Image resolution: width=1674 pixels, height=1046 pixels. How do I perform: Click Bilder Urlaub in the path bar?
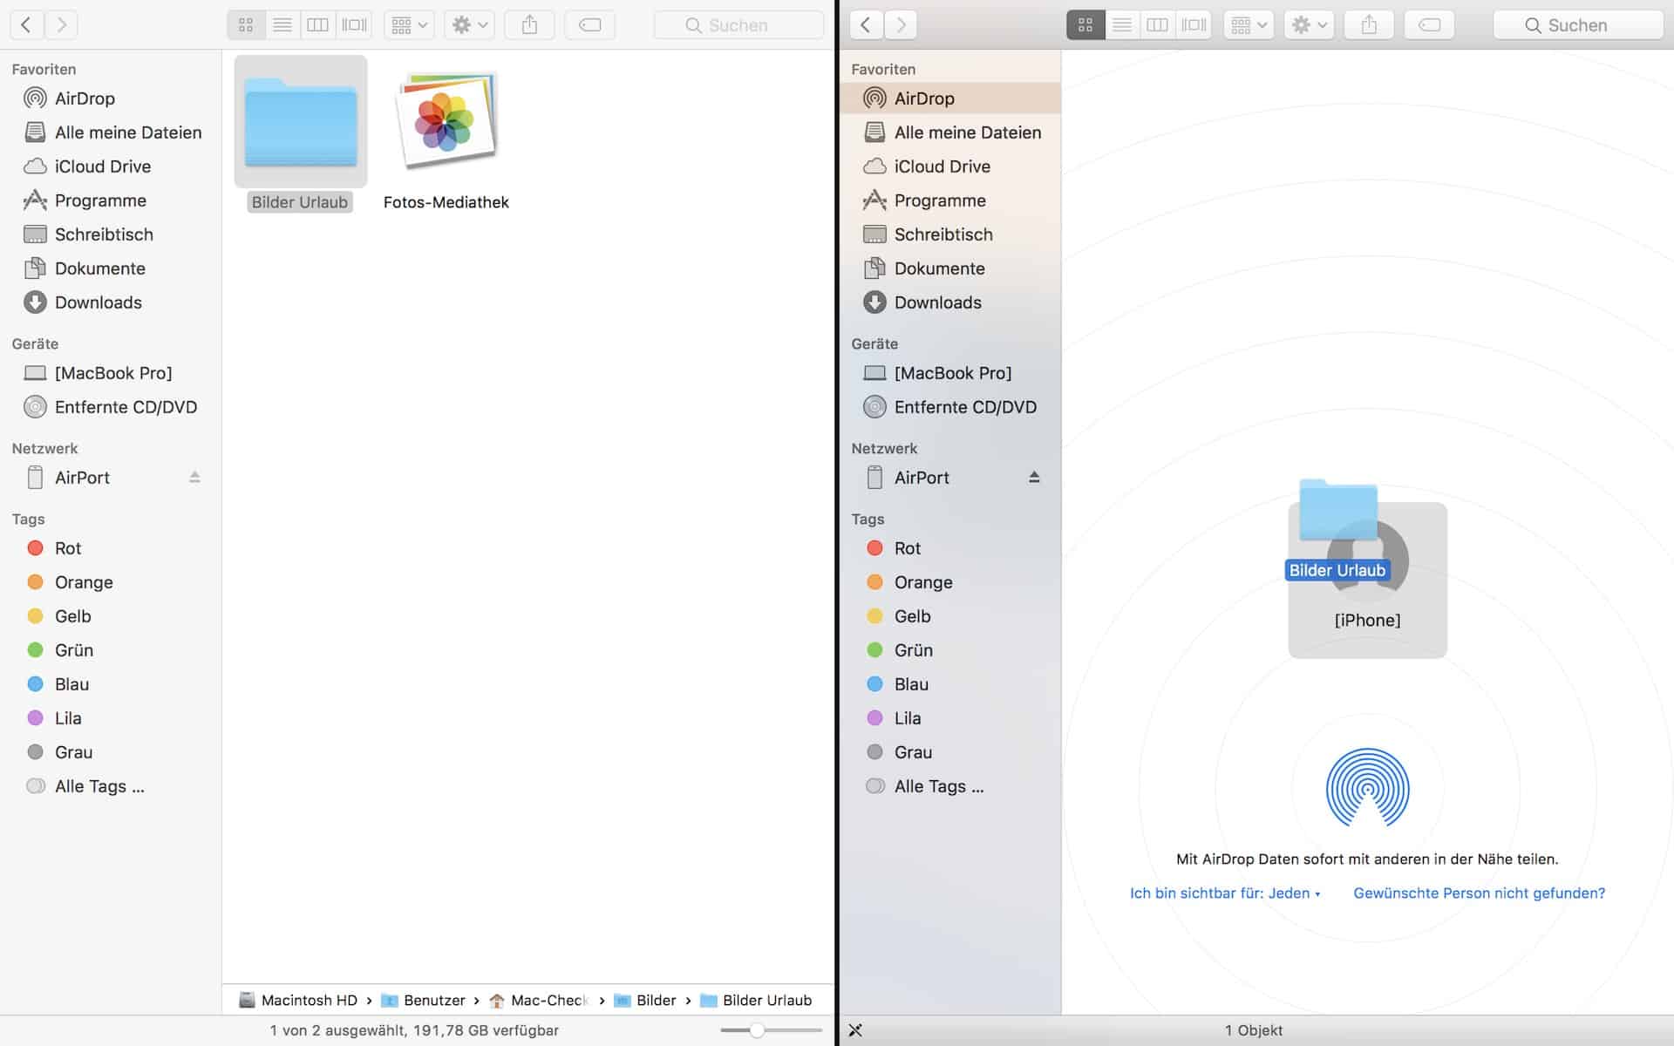[756, 1000]
